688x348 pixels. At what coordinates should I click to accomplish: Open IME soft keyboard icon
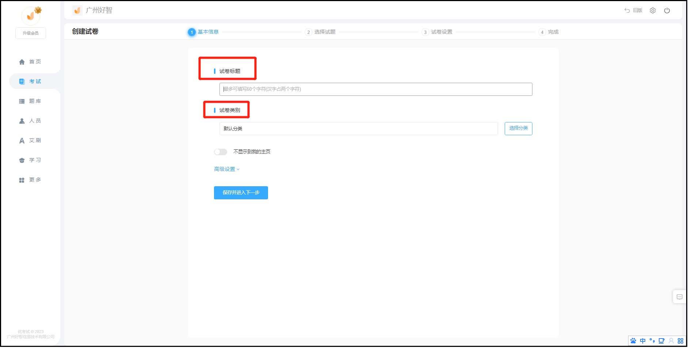(x=661, y=341)
